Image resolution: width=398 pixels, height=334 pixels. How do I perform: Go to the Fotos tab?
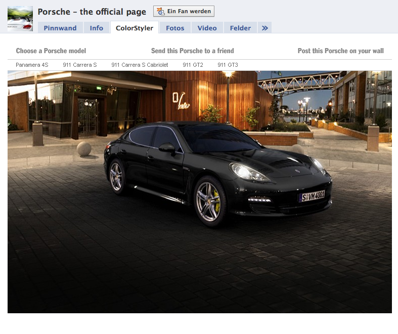click(x=175, y=28)
